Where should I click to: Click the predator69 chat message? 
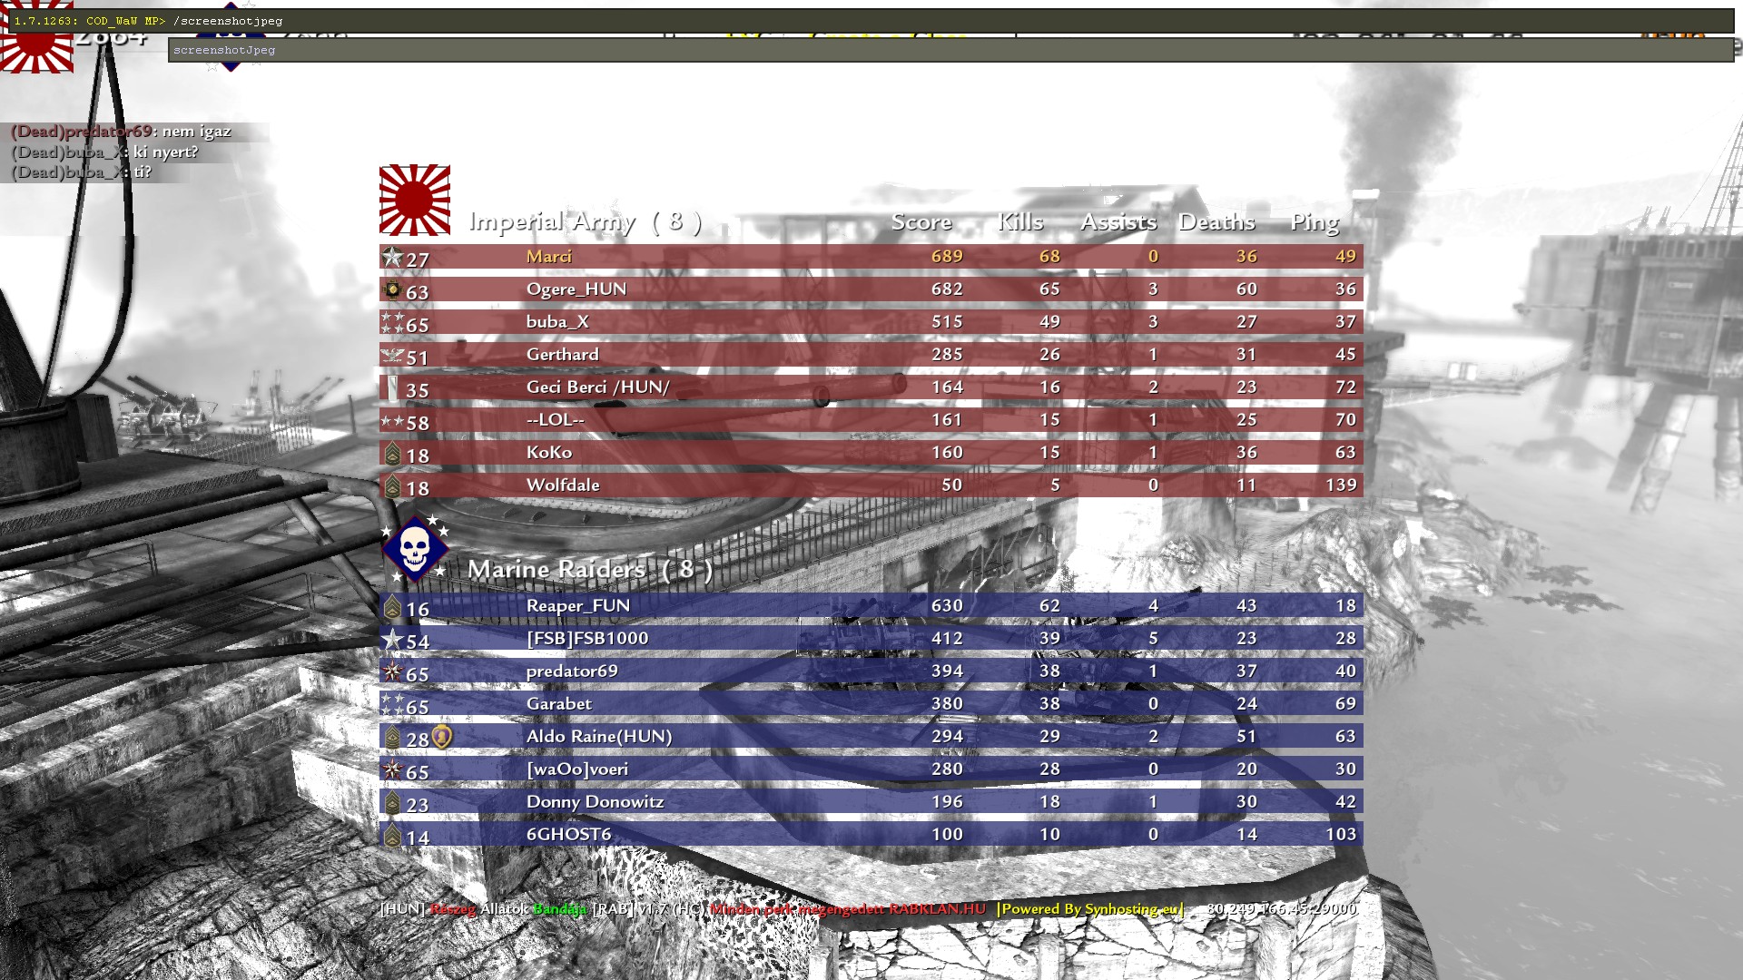tap(121, 132)
